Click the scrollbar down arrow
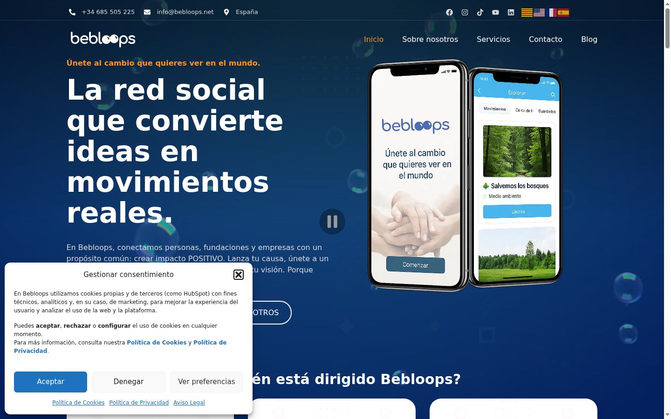 [x=667, y=415]
